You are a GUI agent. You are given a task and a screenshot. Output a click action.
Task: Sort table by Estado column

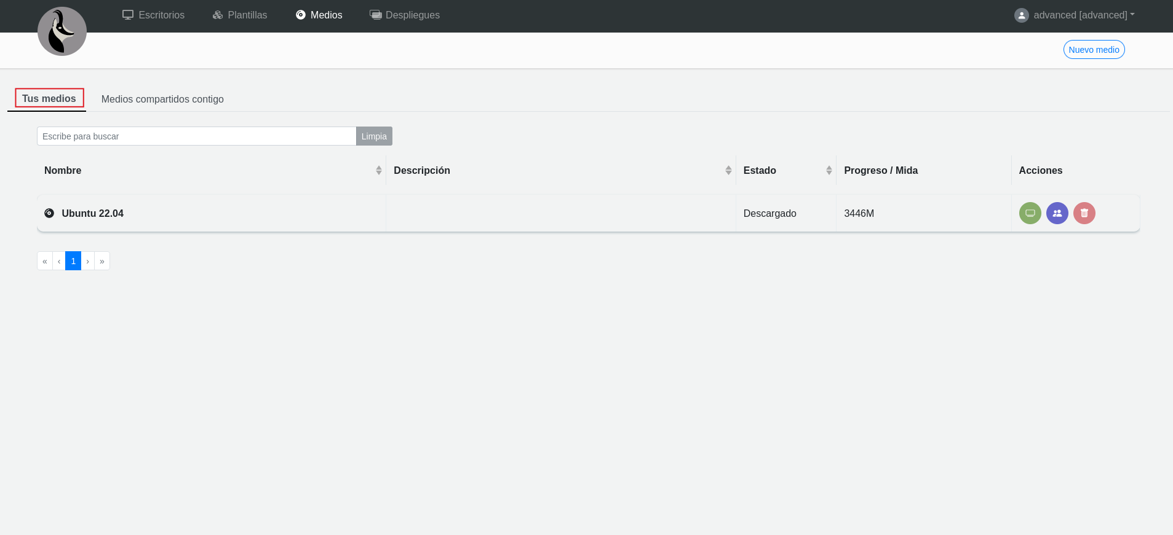[829, 170]
